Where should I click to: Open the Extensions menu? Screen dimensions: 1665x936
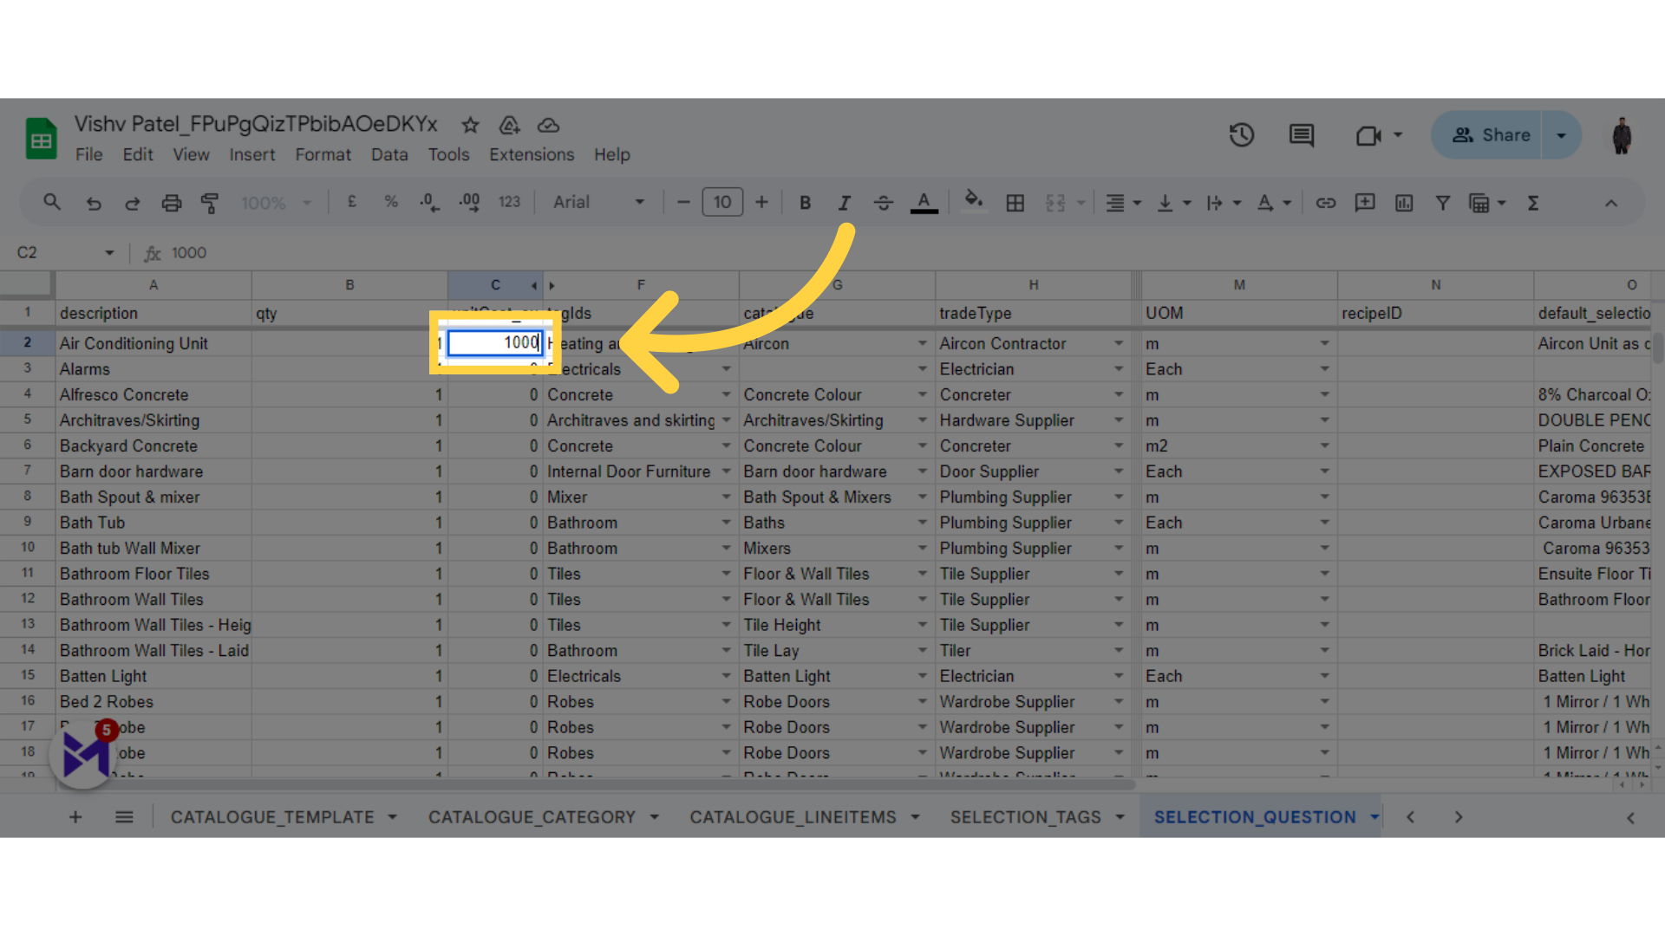[530, 154]
